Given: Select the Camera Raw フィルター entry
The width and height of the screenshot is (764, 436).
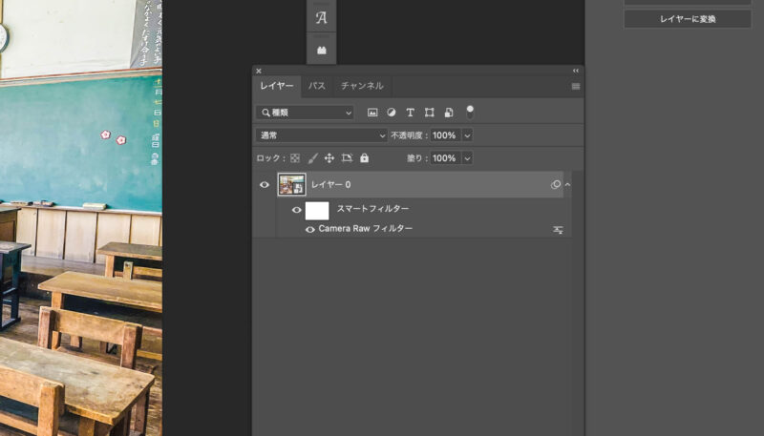Looking at the screenshot, I should click(366, 229).
